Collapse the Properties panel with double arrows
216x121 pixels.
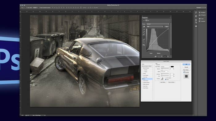pos(171,16)
